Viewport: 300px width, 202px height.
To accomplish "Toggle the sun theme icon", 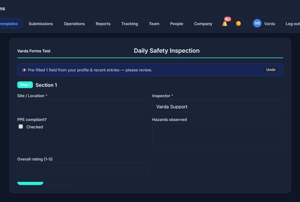I will tap(238, 23).
